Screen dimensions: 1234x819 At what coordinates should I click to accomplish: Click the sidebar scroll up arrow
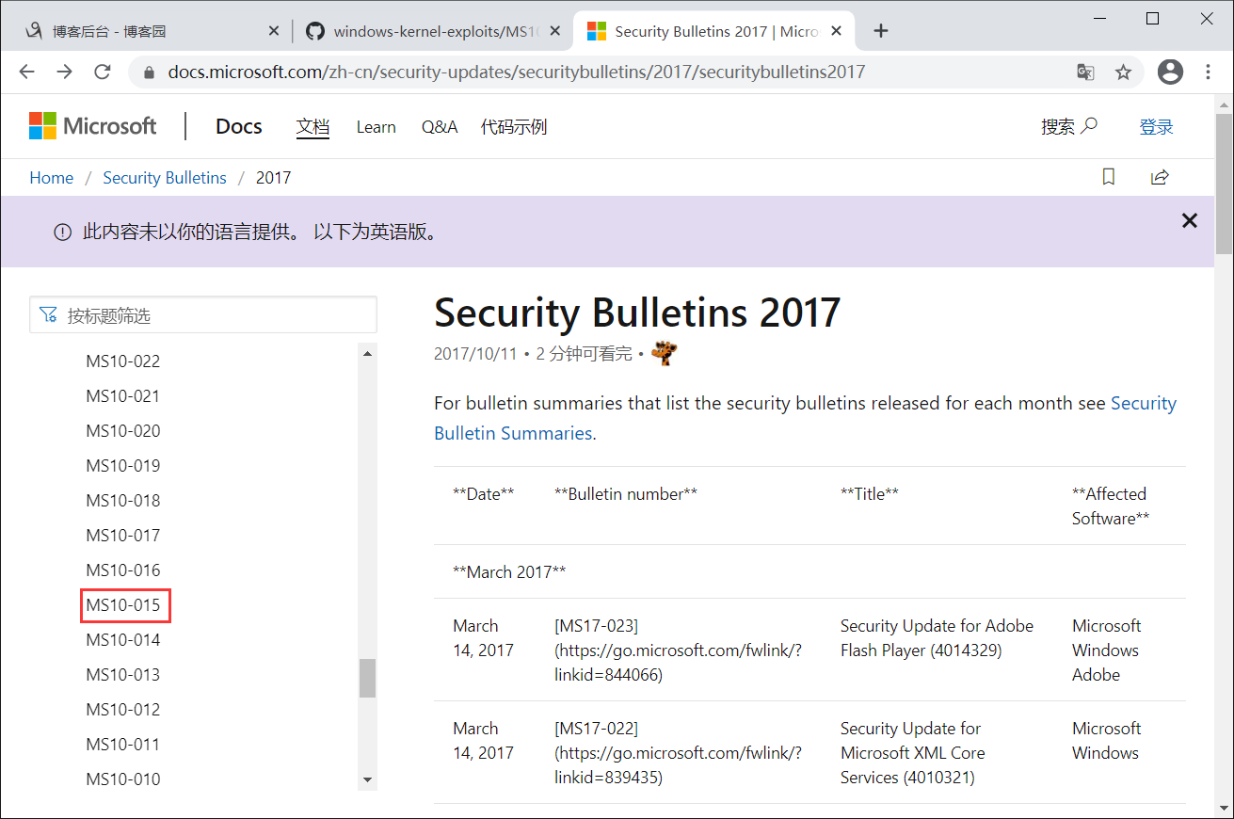(x=367, y=354)
